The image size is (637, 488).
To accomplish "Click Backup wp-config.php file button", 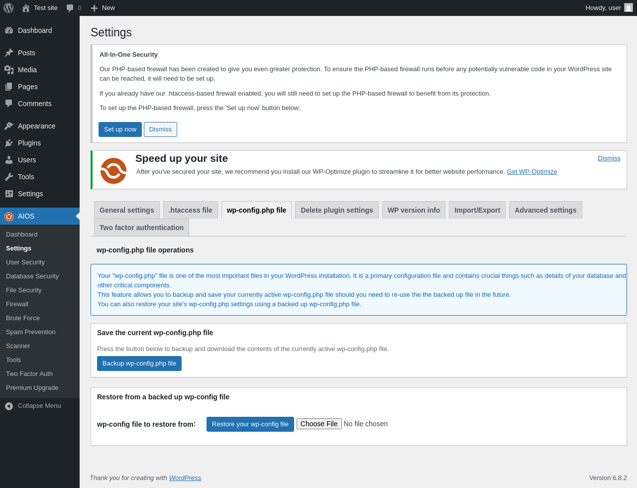I will point(139,364).
